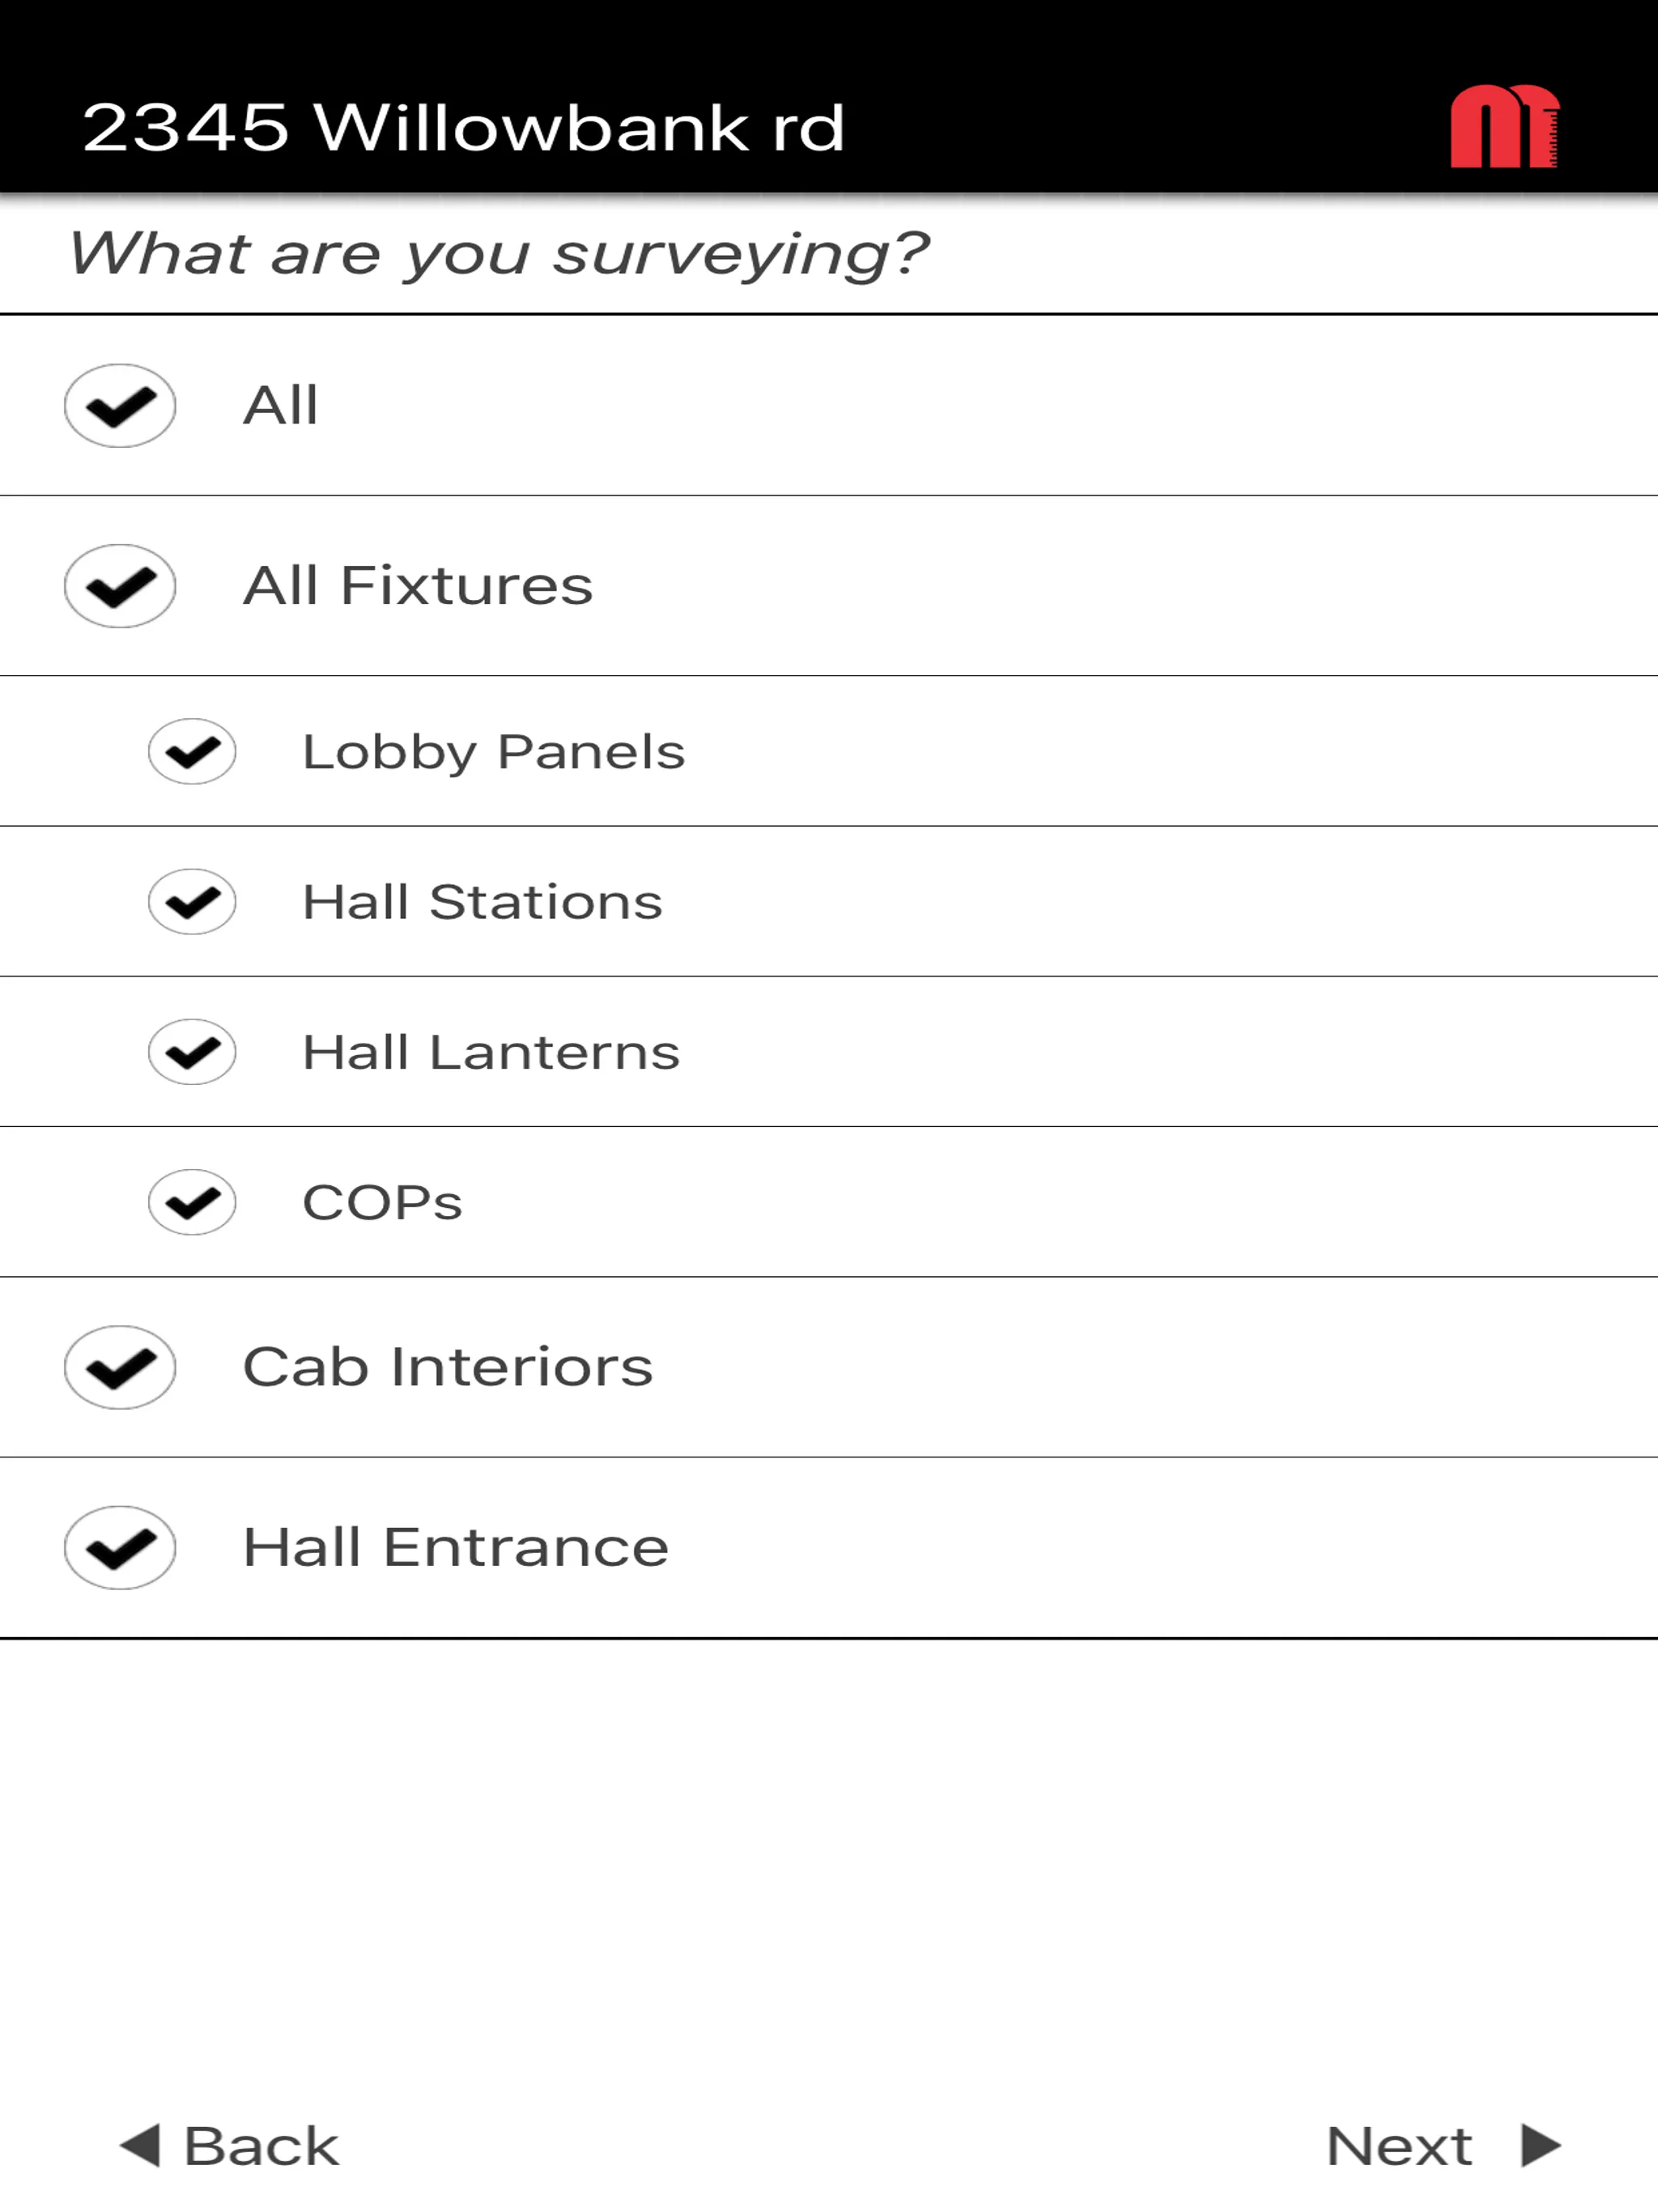
Task: Tap the Next button label
Action: coord(1399,2146)
